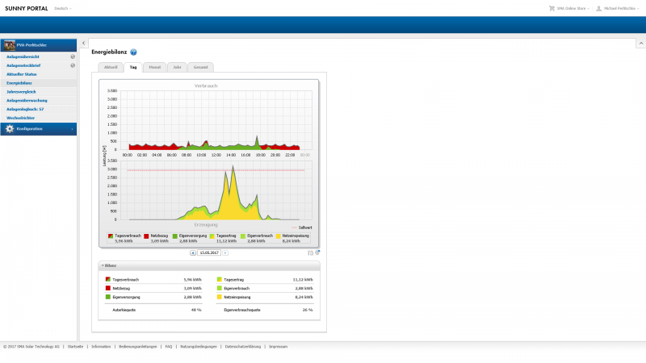Screen dimensions: 646x363
Task: Switch to the Aktuell tab
Action: click(x=111, y=67)
